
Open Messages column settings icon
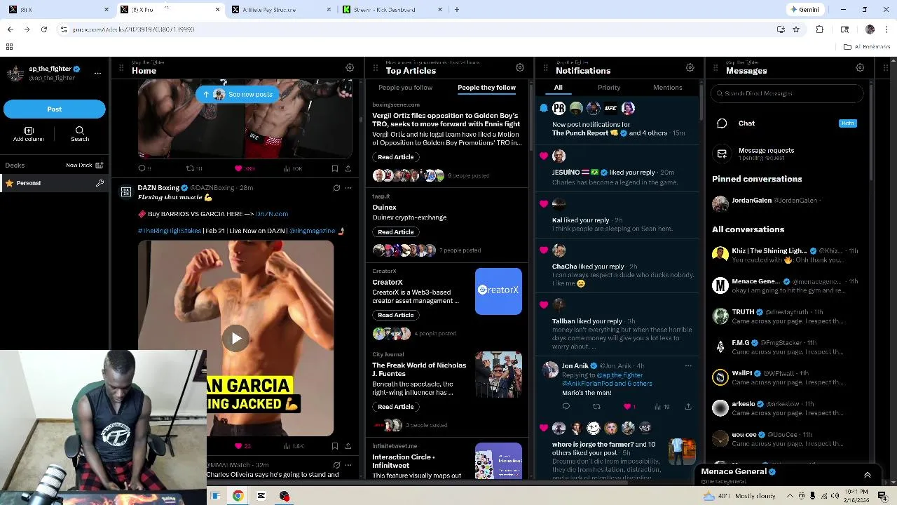[860, 68]
